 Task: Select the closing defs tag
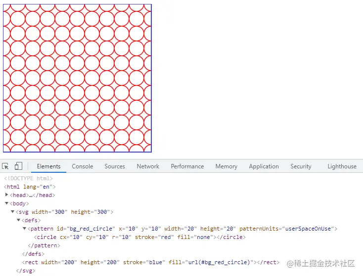coord(33,254)
